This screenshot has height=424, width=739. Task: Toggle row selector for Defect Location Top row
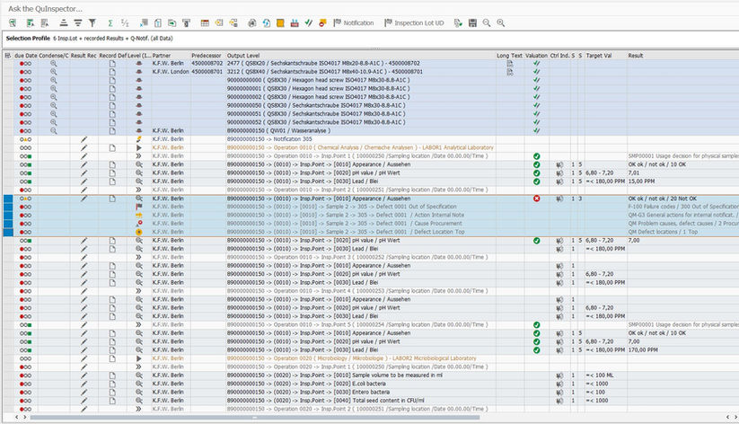click(x=8, y=232)
